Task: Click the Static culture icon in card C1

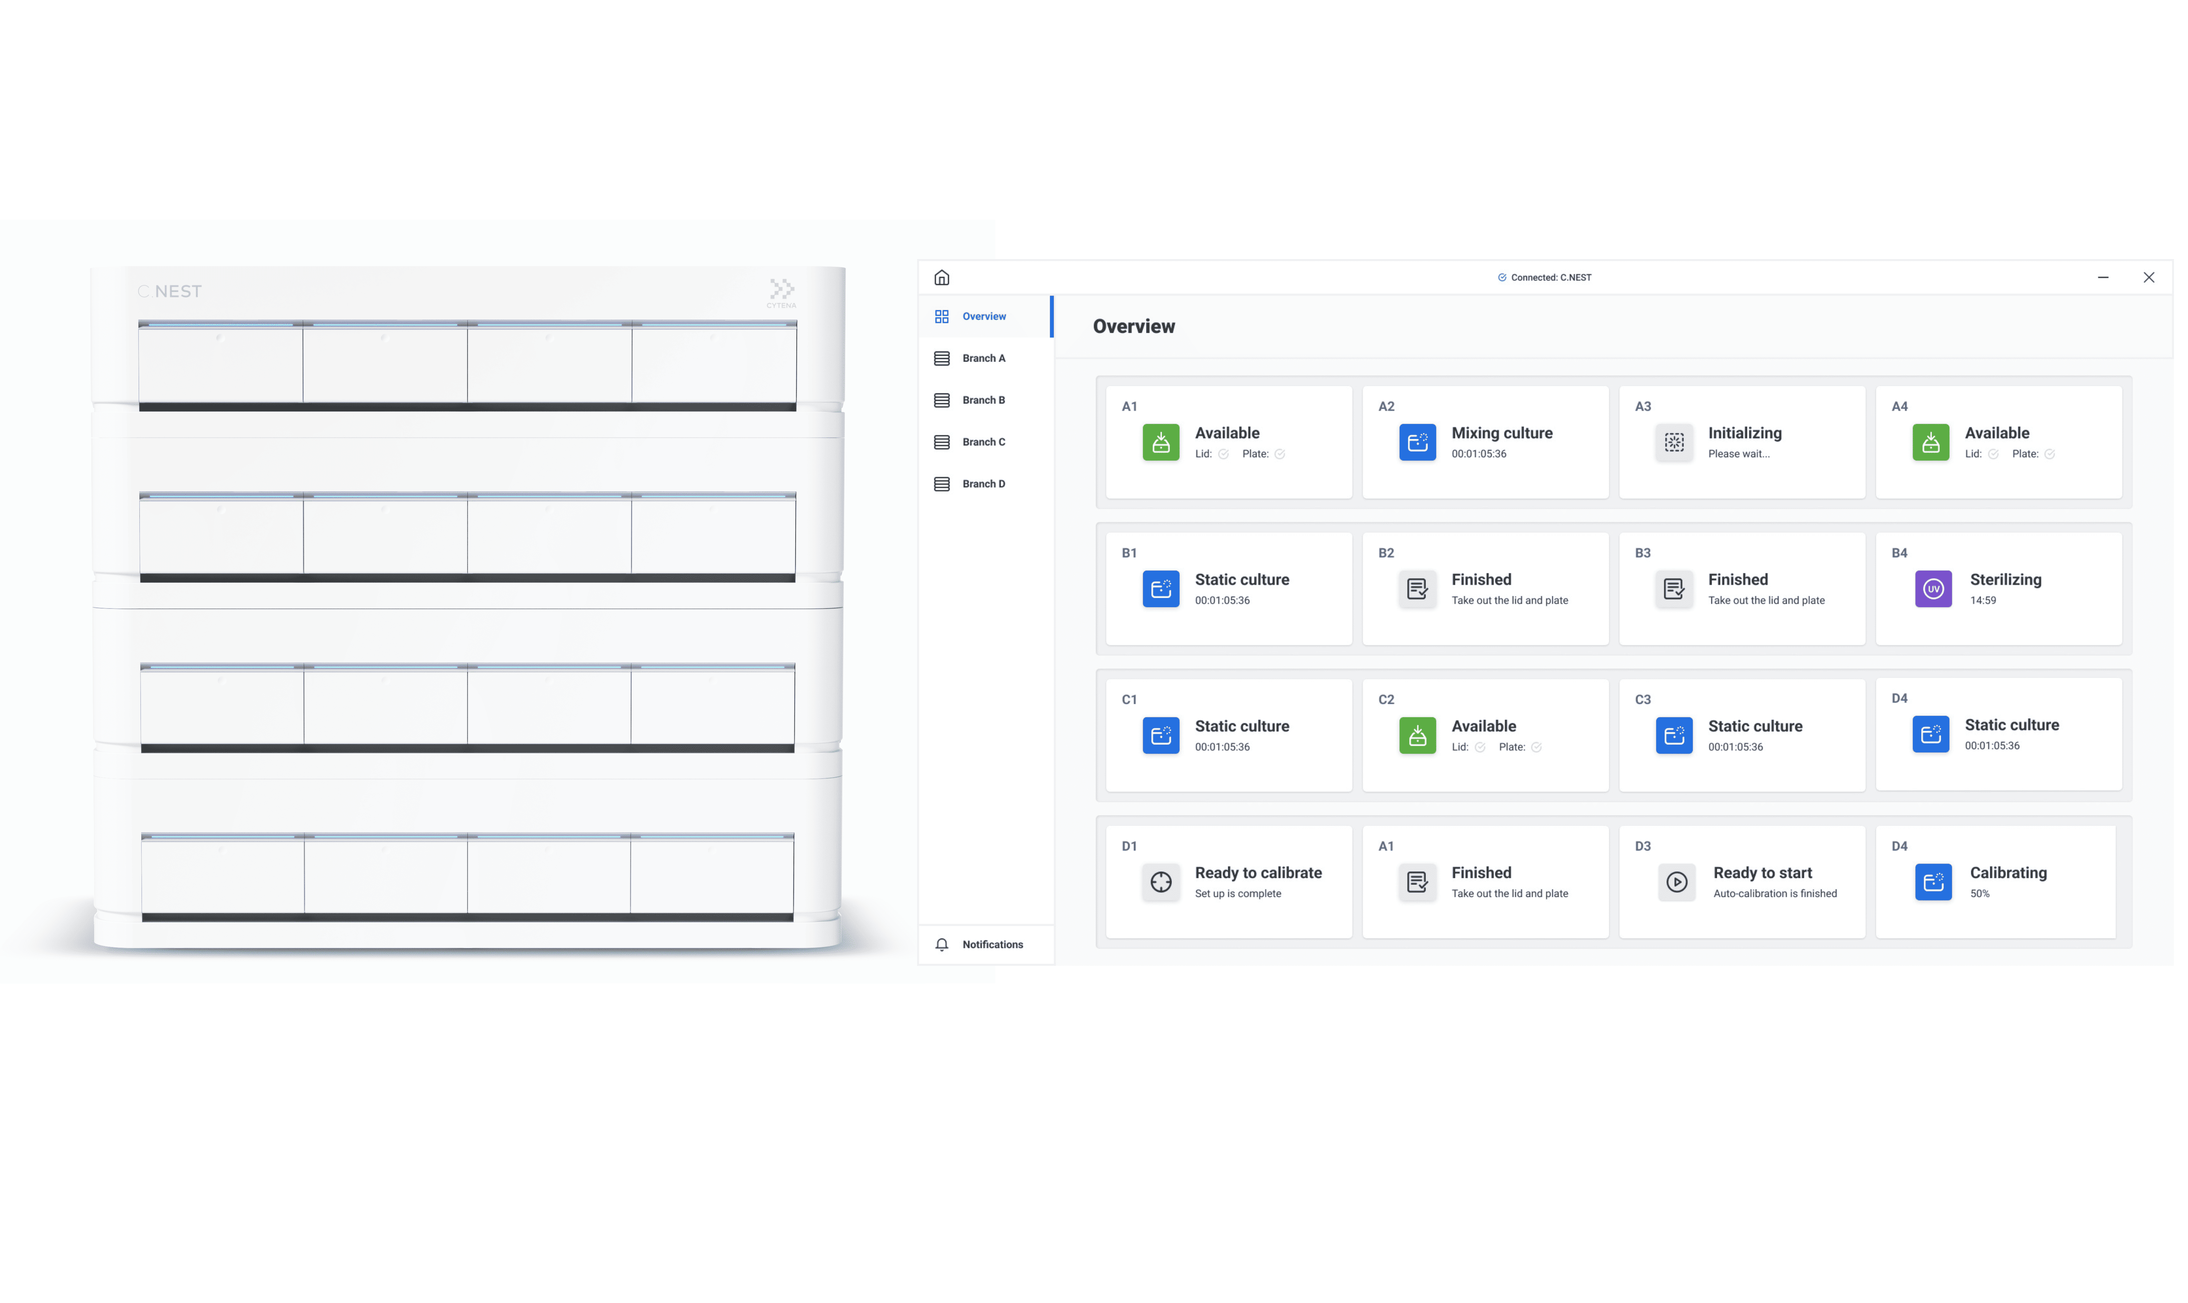Action: pyautogui.click(x=1161, y=736)
